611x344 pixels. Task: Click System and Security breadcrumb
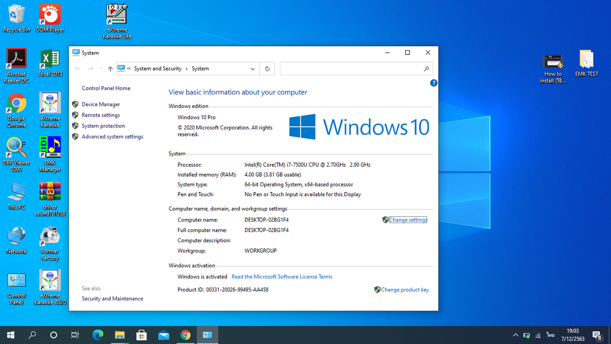[x=158, y=69]
